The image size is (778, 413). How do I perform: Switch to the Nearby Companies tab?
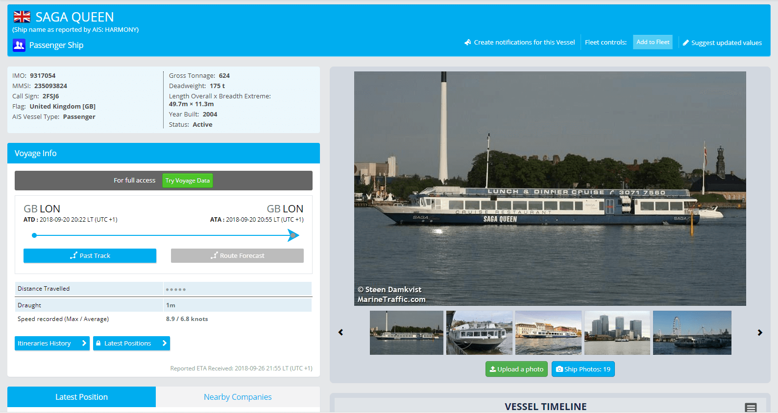(x=238, y=397)
